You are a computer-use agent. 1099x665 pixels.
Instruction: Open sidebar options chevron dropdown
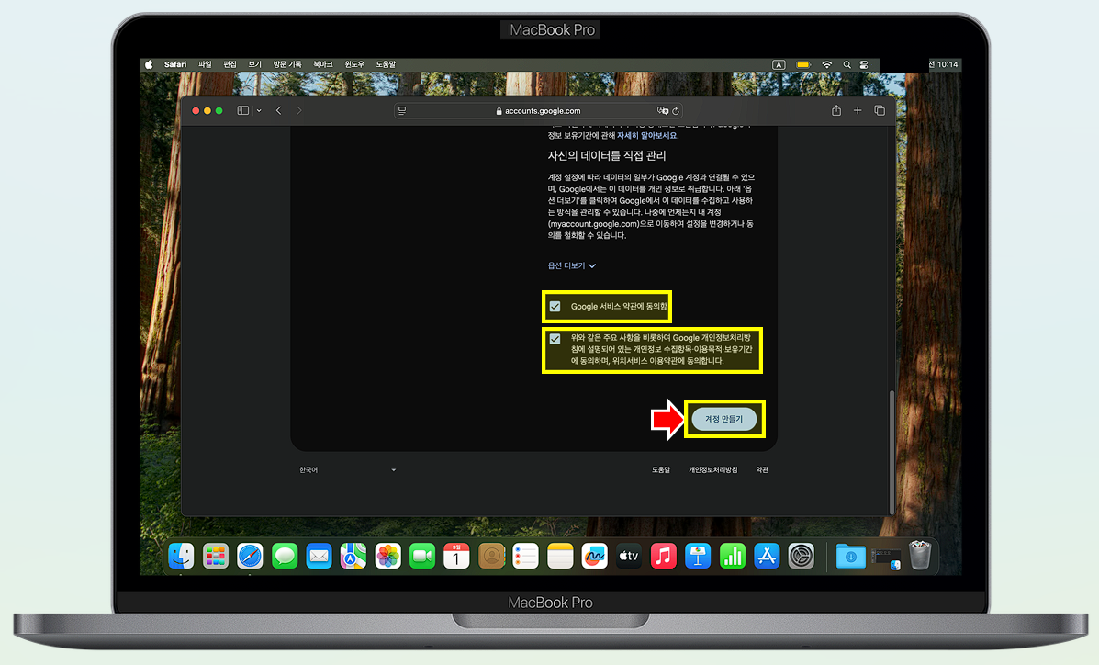(x=259, y=111)
